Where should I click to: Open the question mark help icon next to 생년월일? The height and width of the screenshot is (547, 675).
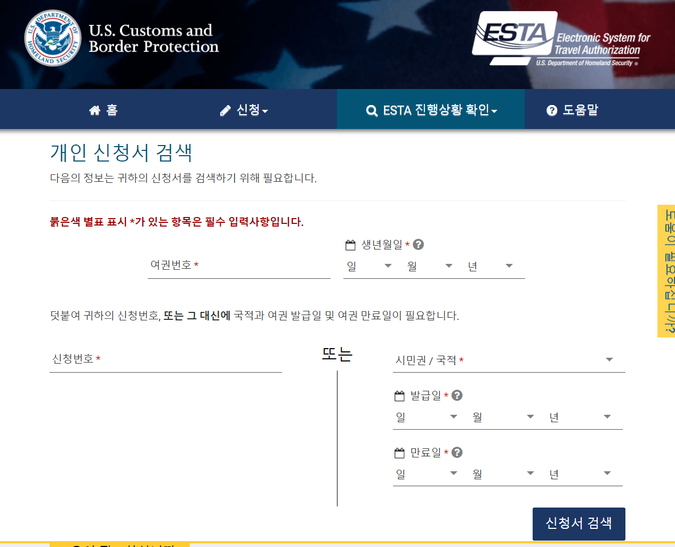pos(419,245)
